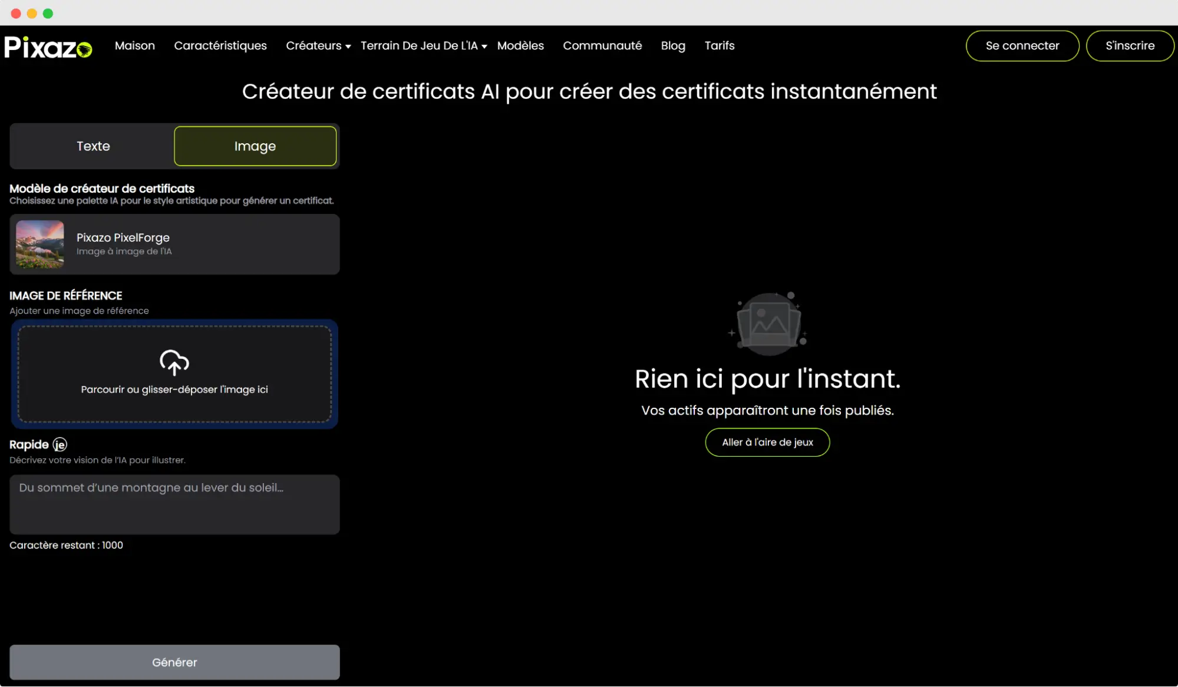
Task: Select the Image mode tab
Action: (x=255, y=146)
